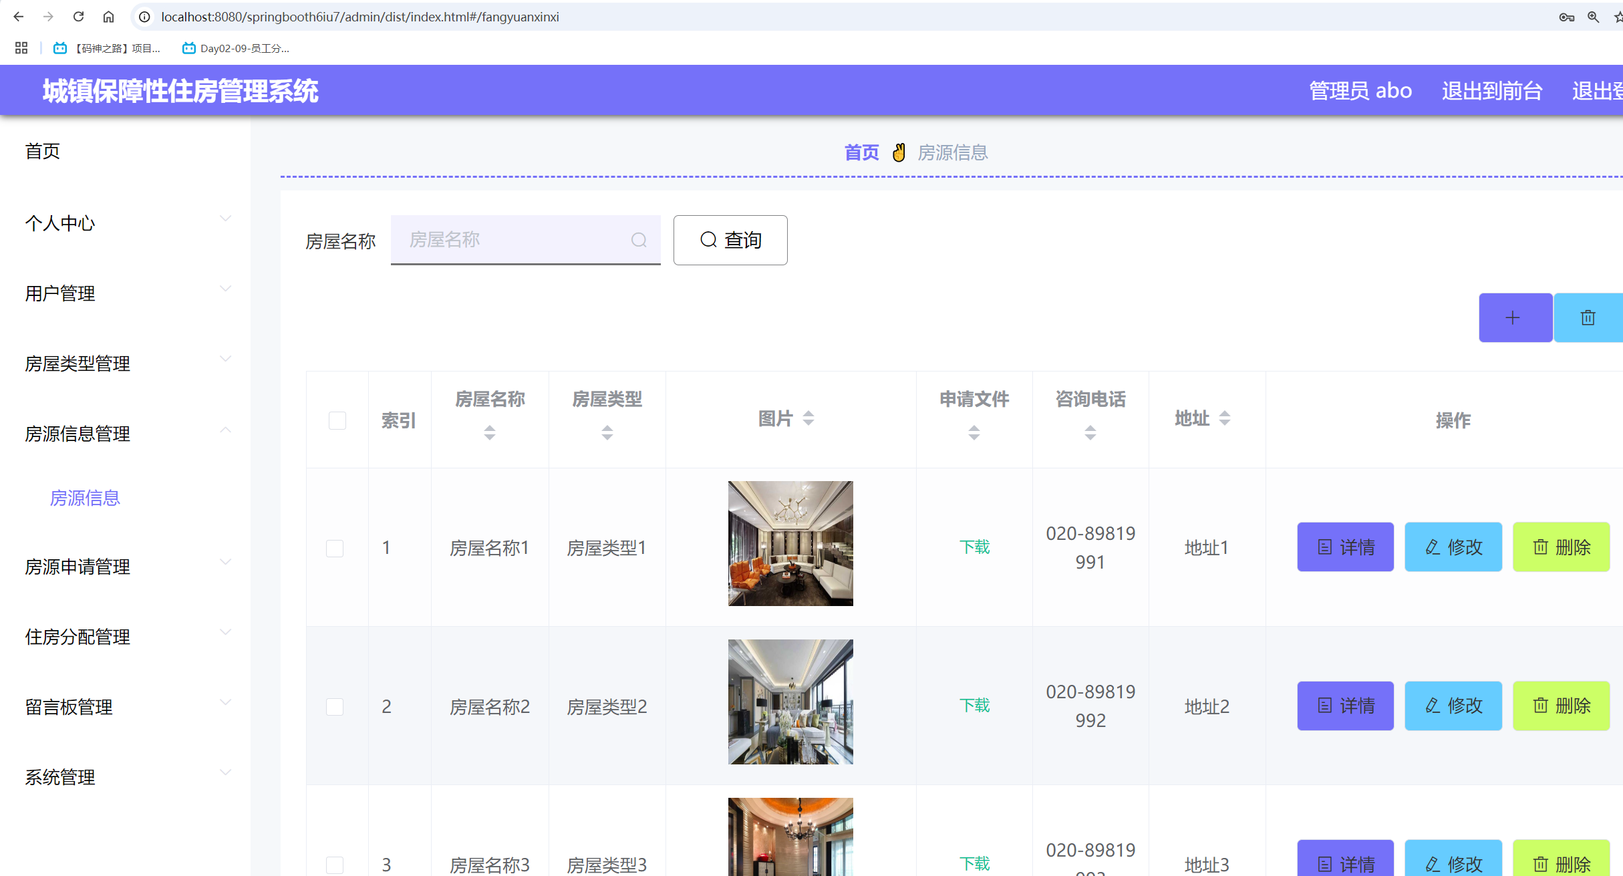Select 首页 from the sidebar menu
The width and height of the screenshot is (1623, 876).
coord(42,152)
